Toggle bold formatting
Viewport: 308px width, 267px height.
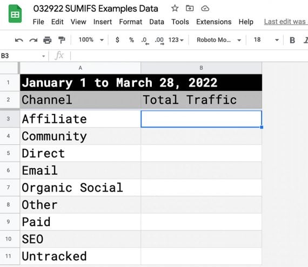pos(292,40)
